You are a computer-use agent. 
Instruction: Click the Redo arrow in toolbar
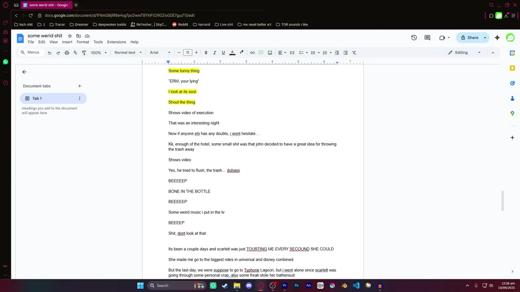click(58, 53)
